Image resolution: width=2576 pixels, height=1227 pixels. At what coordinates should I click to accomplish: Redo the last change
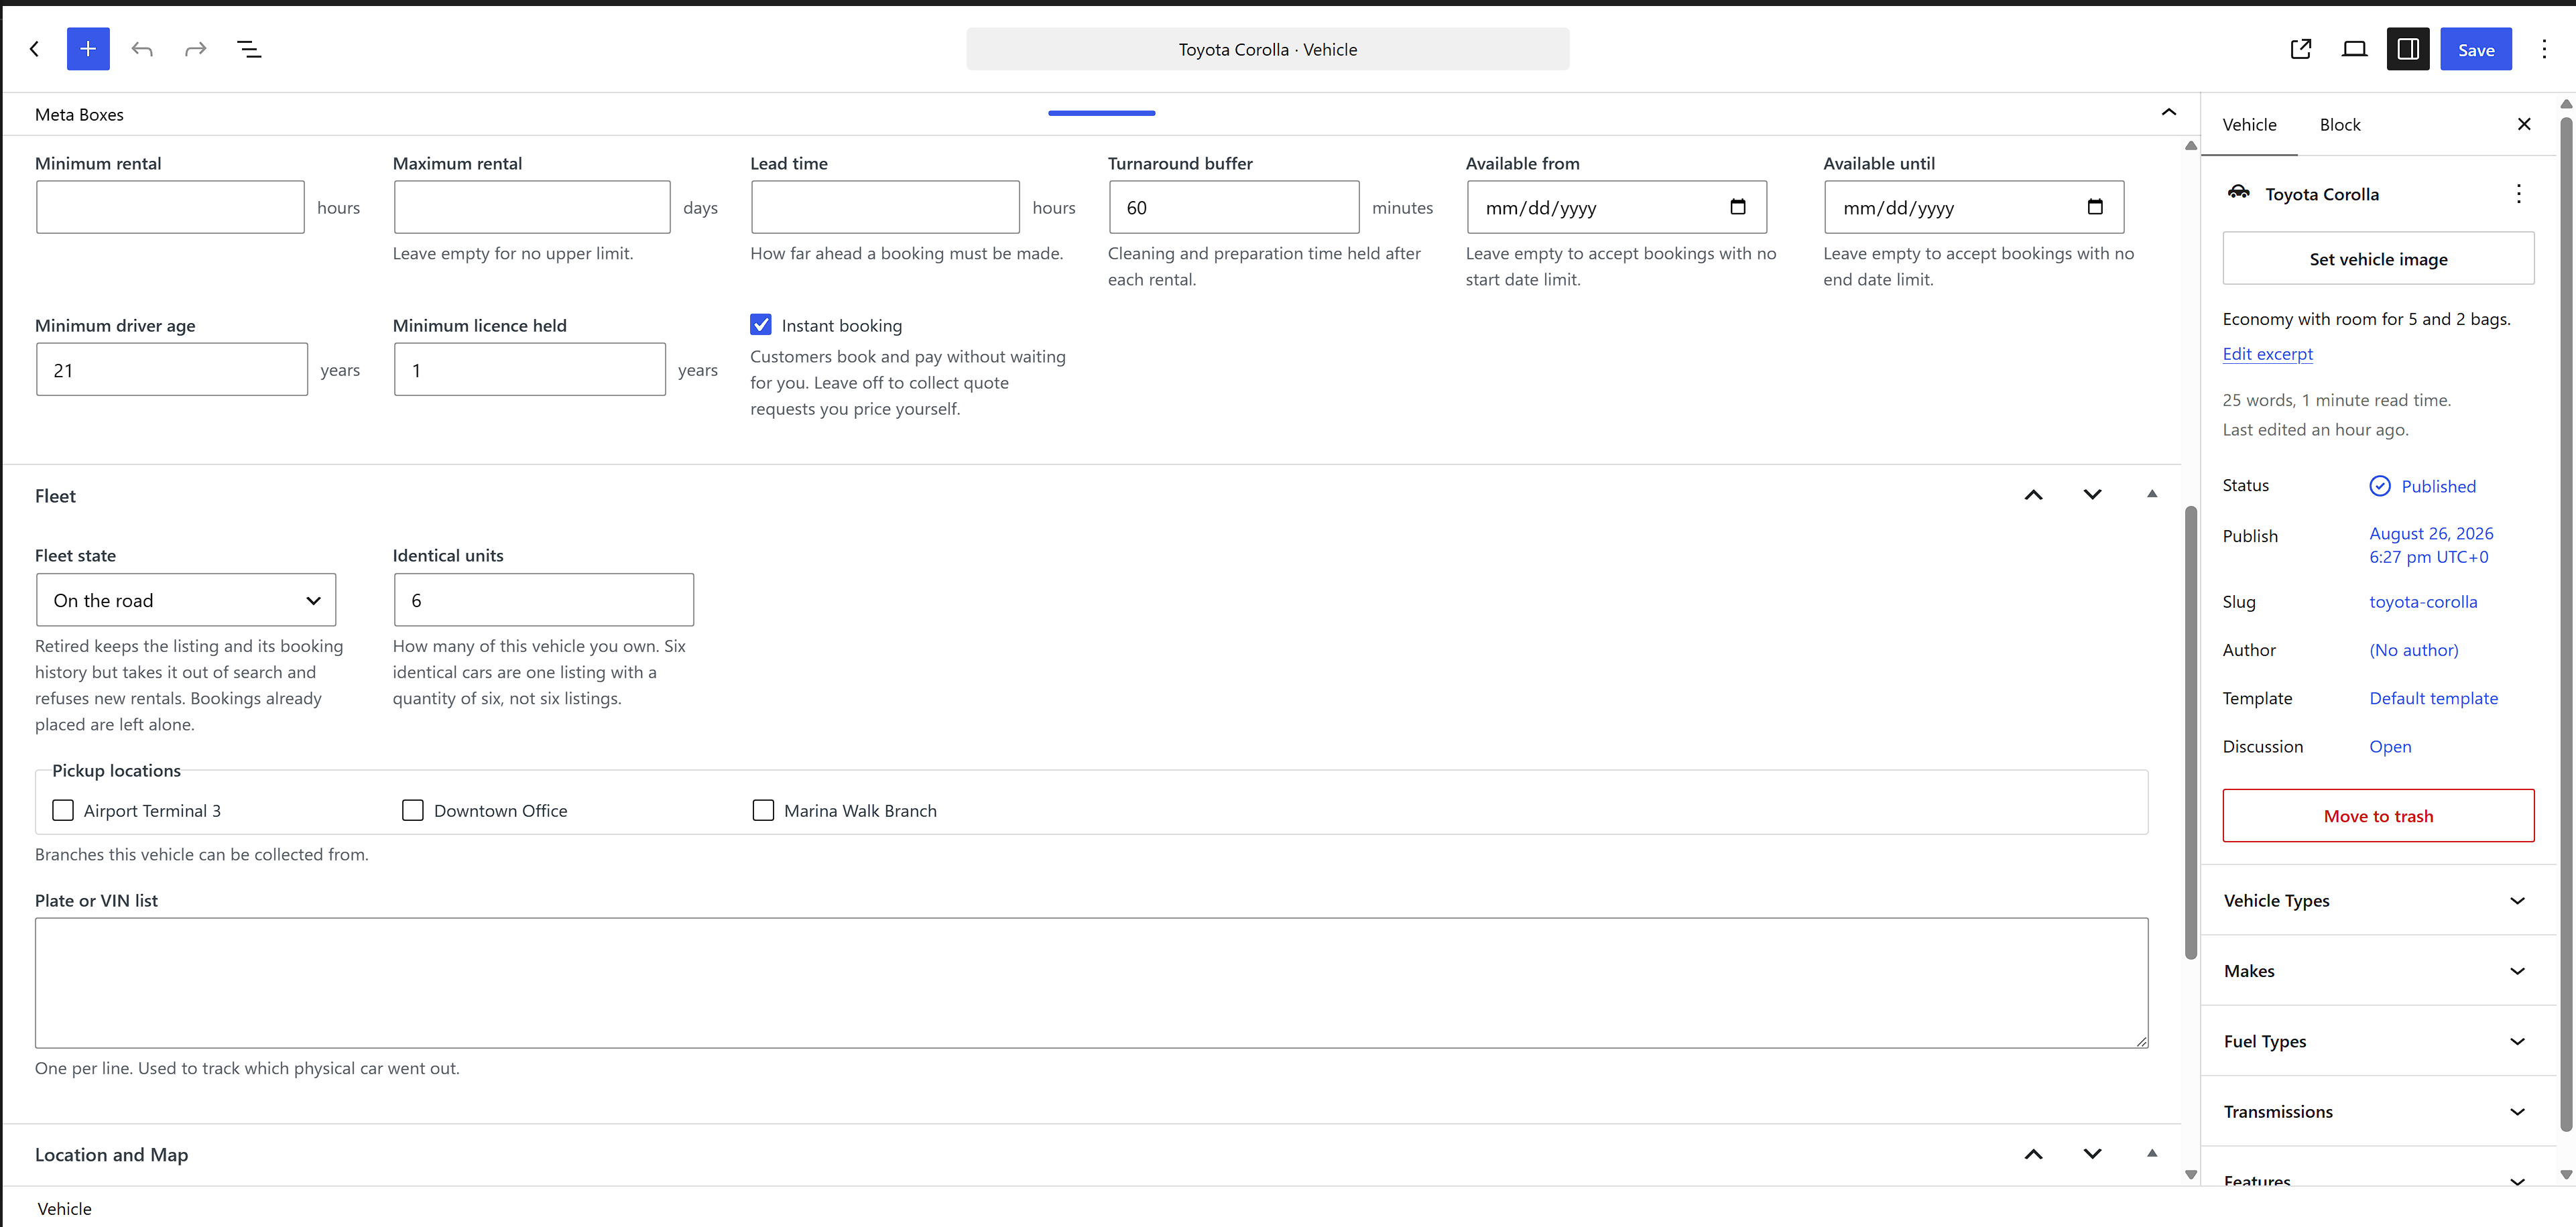(x=196, y=49)
